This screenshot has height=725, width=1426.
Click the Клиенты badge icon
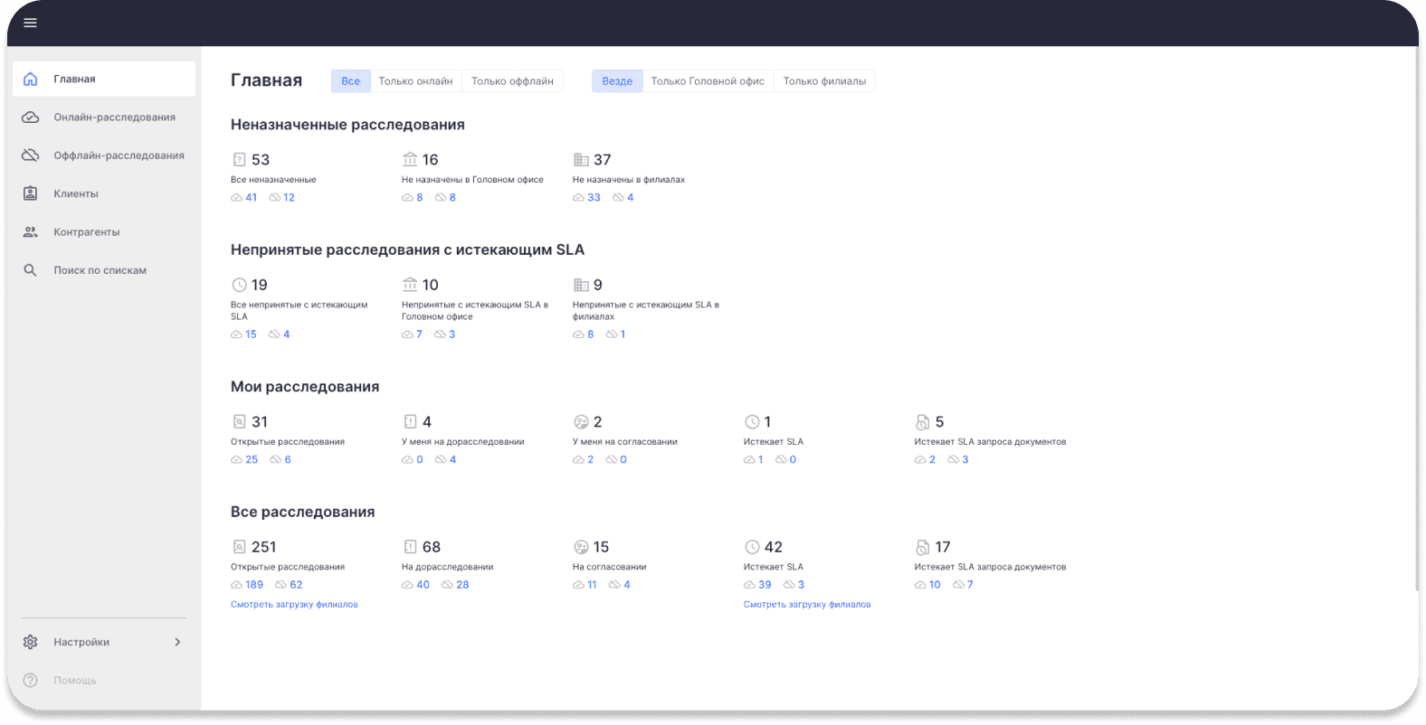point(31,193)
